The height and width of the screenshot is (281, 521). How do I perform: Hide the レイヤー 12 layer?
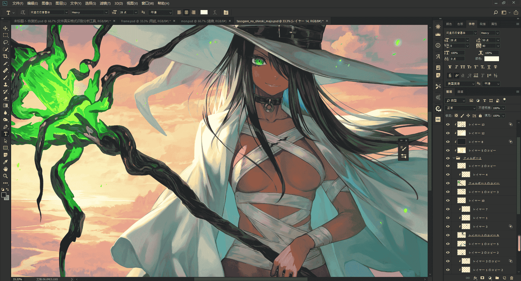(x=448, y=133)
